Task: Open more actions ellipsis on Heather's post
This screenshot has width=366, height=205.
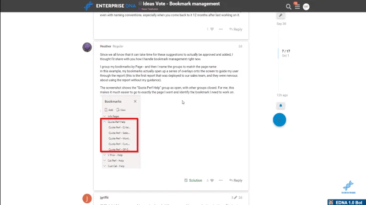Action: (221, 180)
